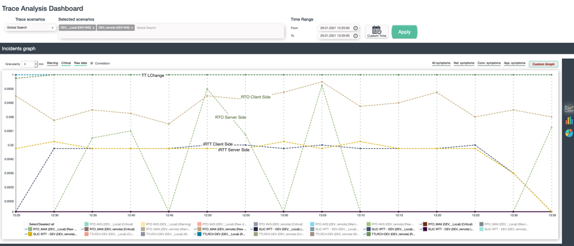The width and height of the screenshot is (574, 246).
Task: Click the dark navy SLIC iRTT (DEV__Local) swatch
Action: tap(368, 229)
